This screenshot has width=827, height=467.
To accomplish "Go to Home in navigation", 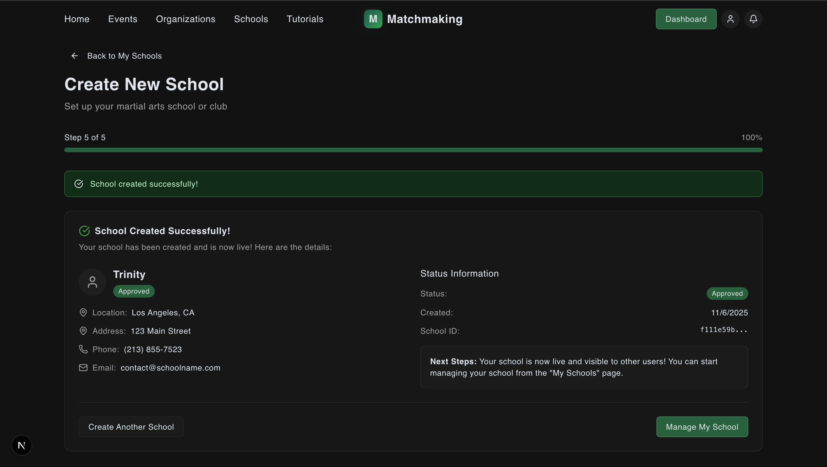I will coord(77,19).
